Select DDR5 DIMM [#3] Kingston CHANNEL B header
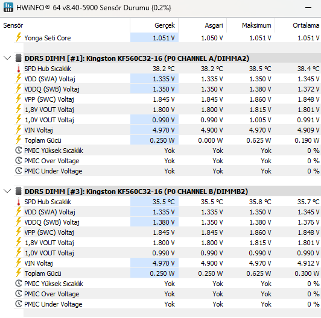This screenshot has width=321, height=318. pos(136,192)
